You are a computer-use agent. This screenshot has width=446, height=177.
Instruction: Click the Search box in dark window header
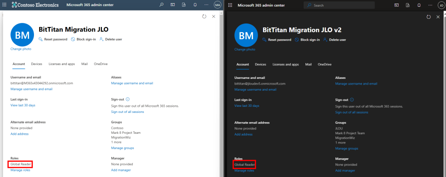pyautogui.click(x=339, y=5)
